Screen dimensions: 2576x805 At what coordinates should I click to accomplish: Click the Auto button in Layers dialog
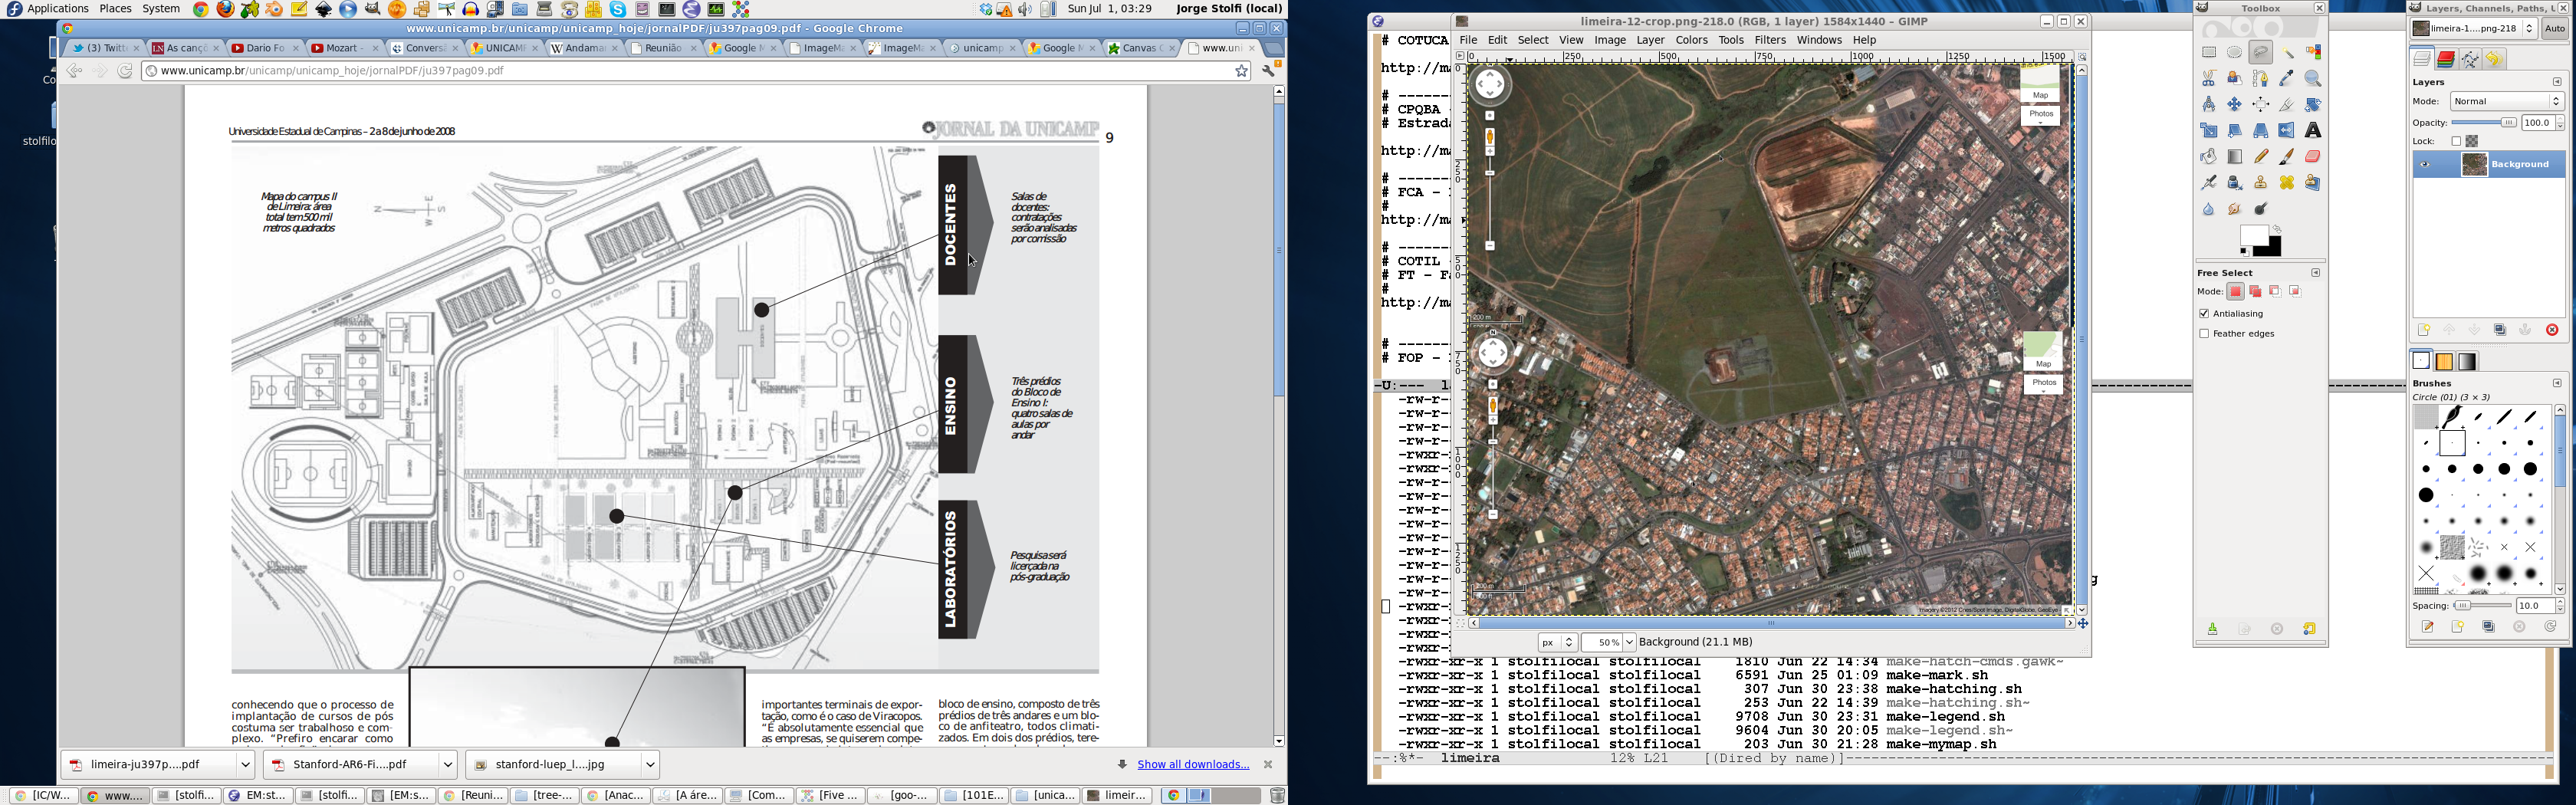pos(2554,29)
